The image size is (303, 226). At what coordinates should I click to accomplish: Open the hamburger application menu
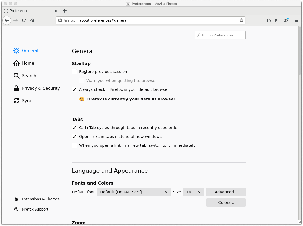pyautogui.click(x=296, y=20)
